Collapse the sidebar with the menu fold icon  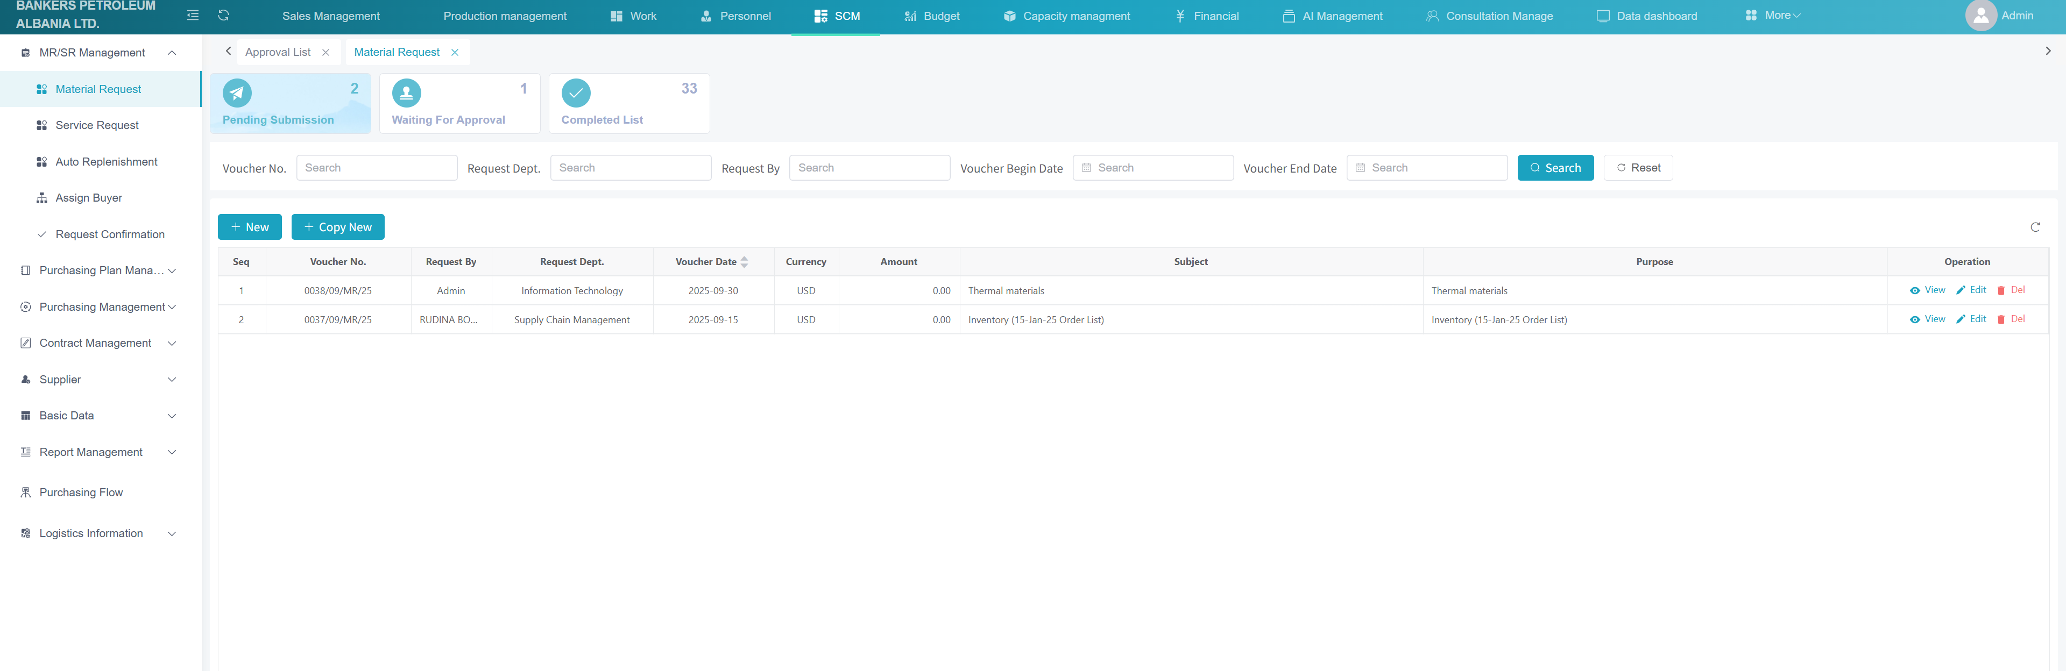click(x=193, y=15)
